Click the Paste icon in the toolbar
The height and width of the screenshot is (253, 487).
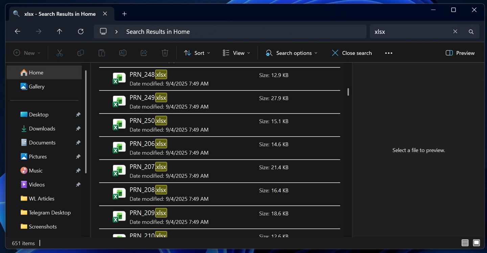tap(101, 53)
